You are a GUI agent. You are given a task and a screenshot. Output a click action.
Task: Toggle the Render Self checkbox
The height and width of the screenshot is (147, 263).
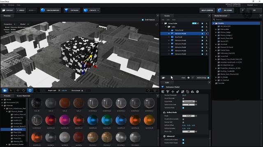click(x=183, y=122)
